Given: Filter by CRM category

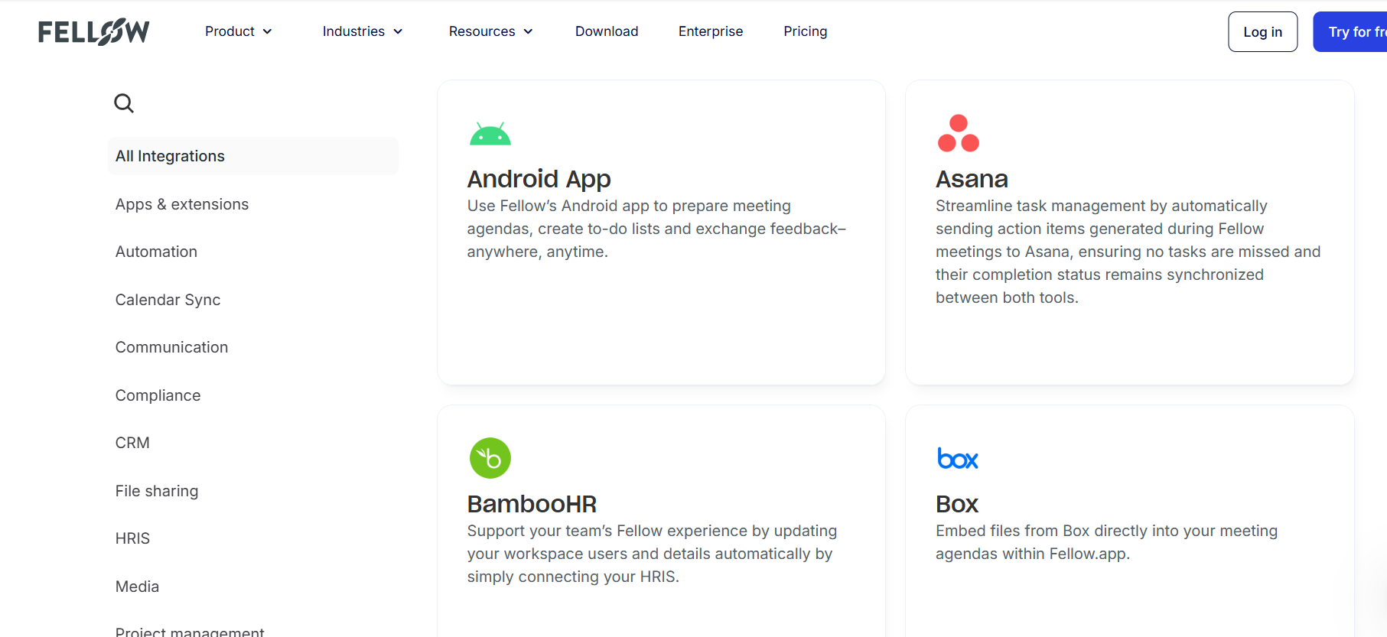Looking at the screenshot, I should point(132,443).
